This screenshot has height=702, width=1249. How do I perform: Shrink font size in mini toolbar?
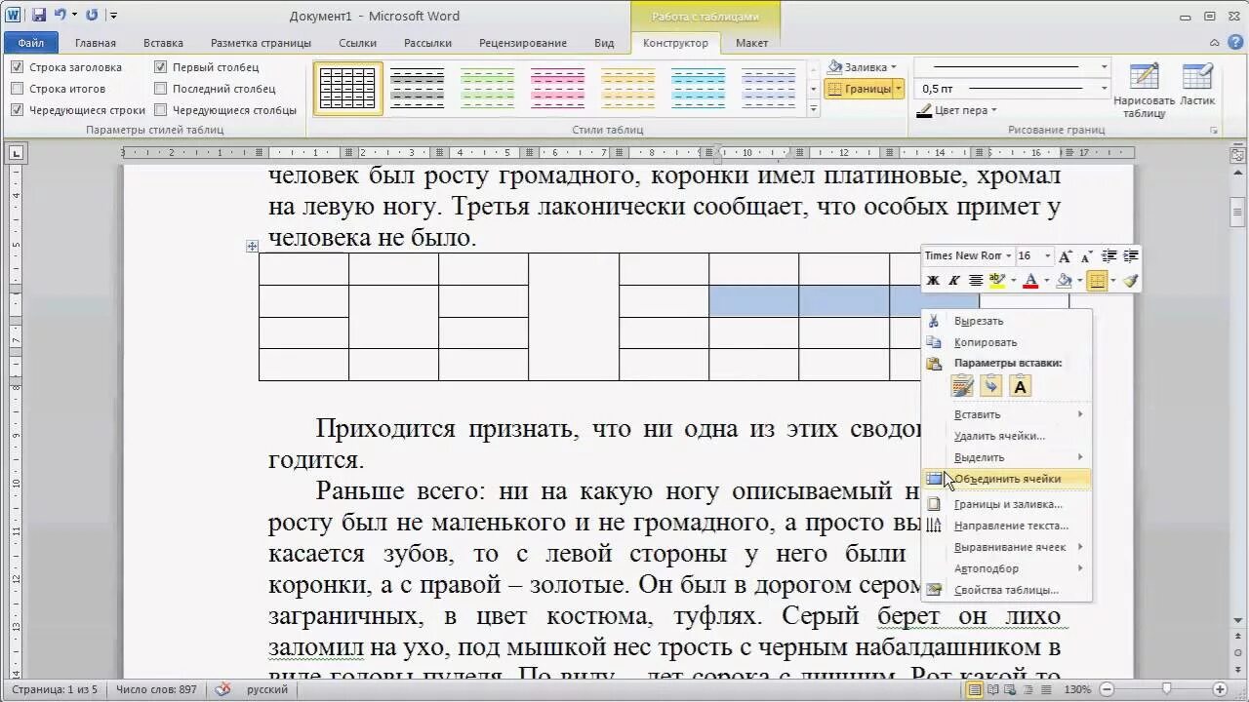click(1086, 256)
